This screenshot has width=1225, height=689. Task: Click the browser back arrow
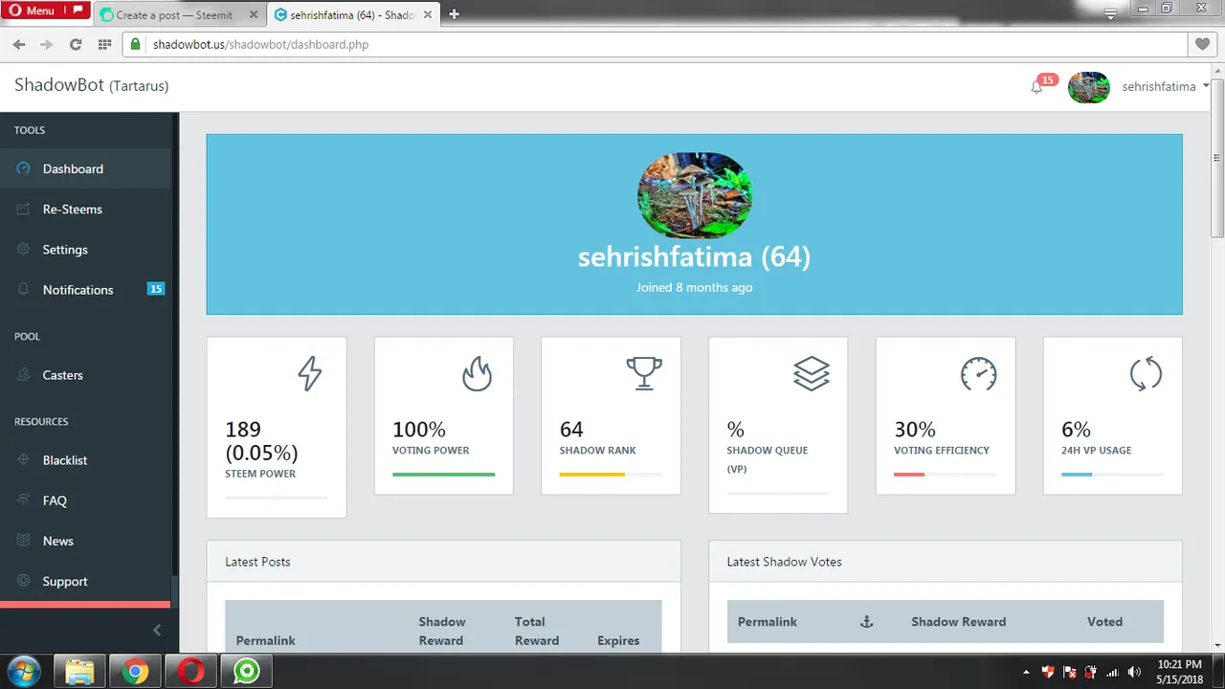click(x=19, y=44)
